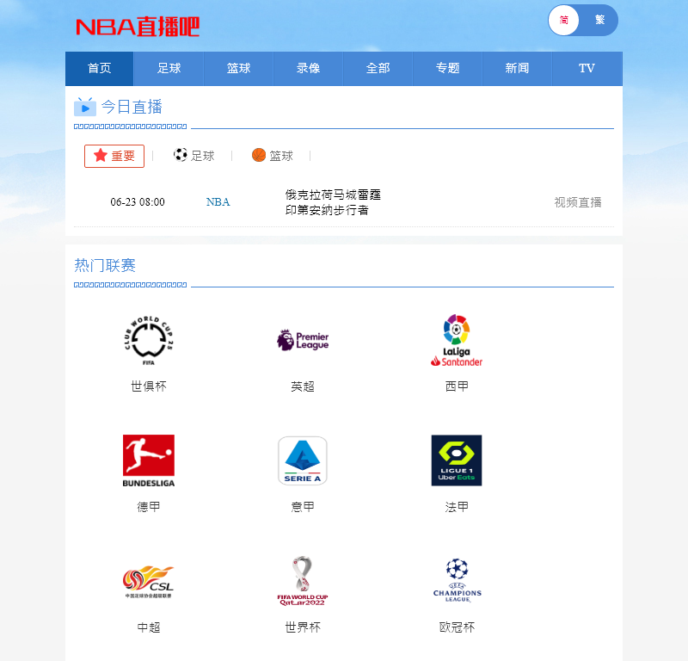688x661 pixels.
Task: Switch to simplified Chinese with 简
Action: [x=564, y=20]
